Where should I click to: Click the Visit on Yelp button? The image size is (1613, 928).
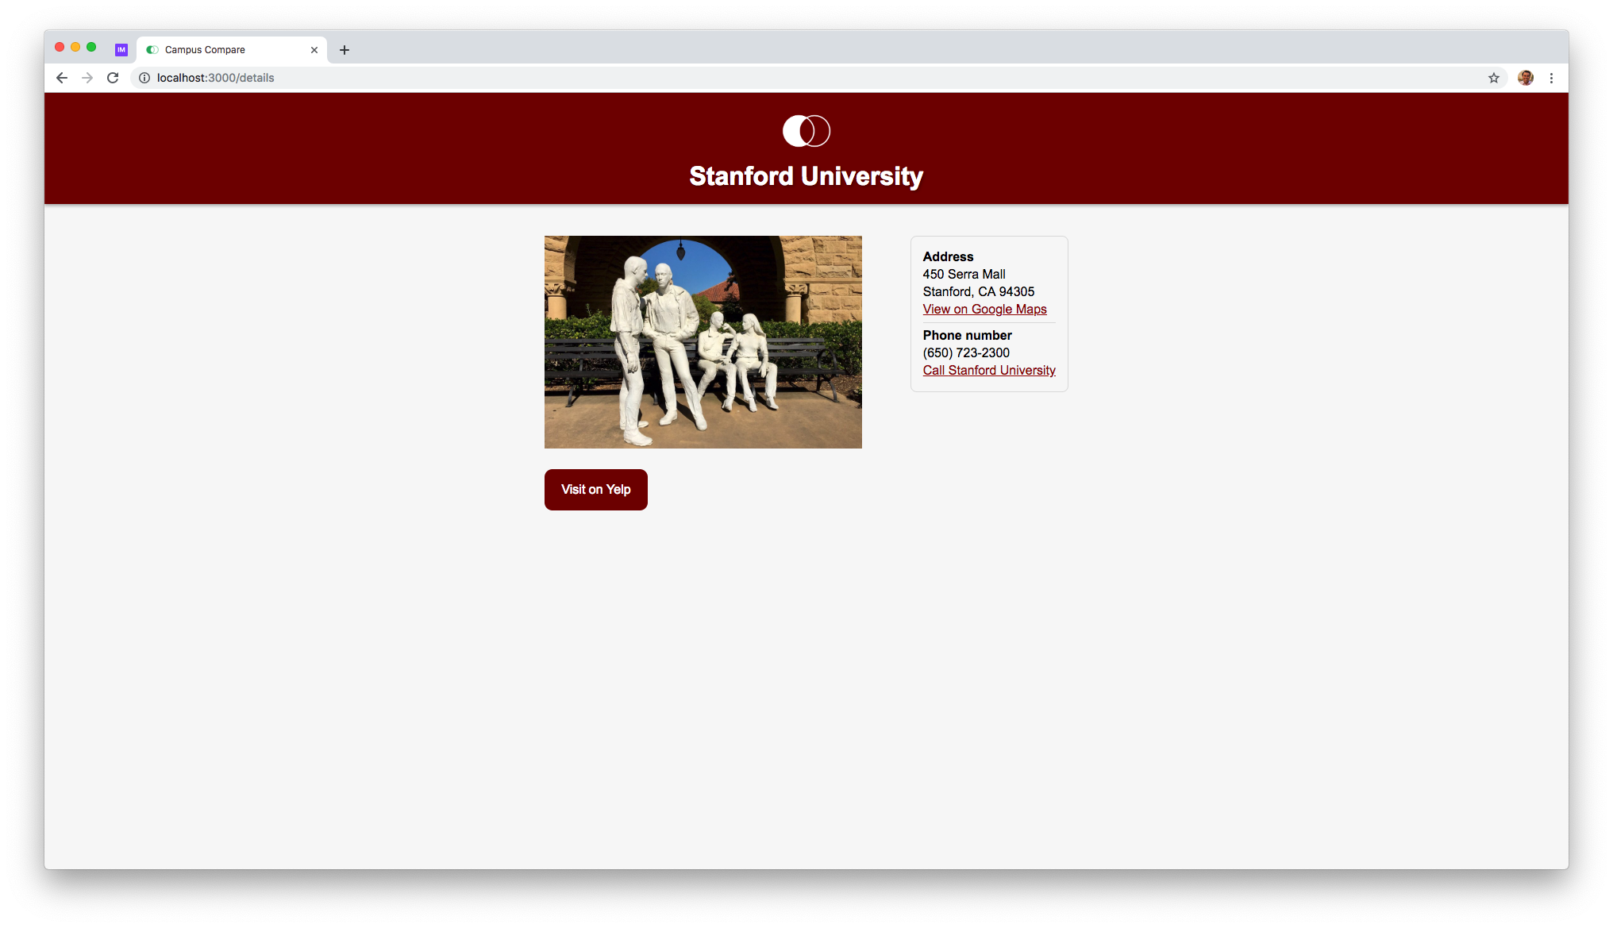[595, 490]
